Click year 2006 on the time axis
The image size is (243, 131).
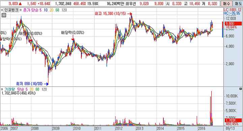4,129
